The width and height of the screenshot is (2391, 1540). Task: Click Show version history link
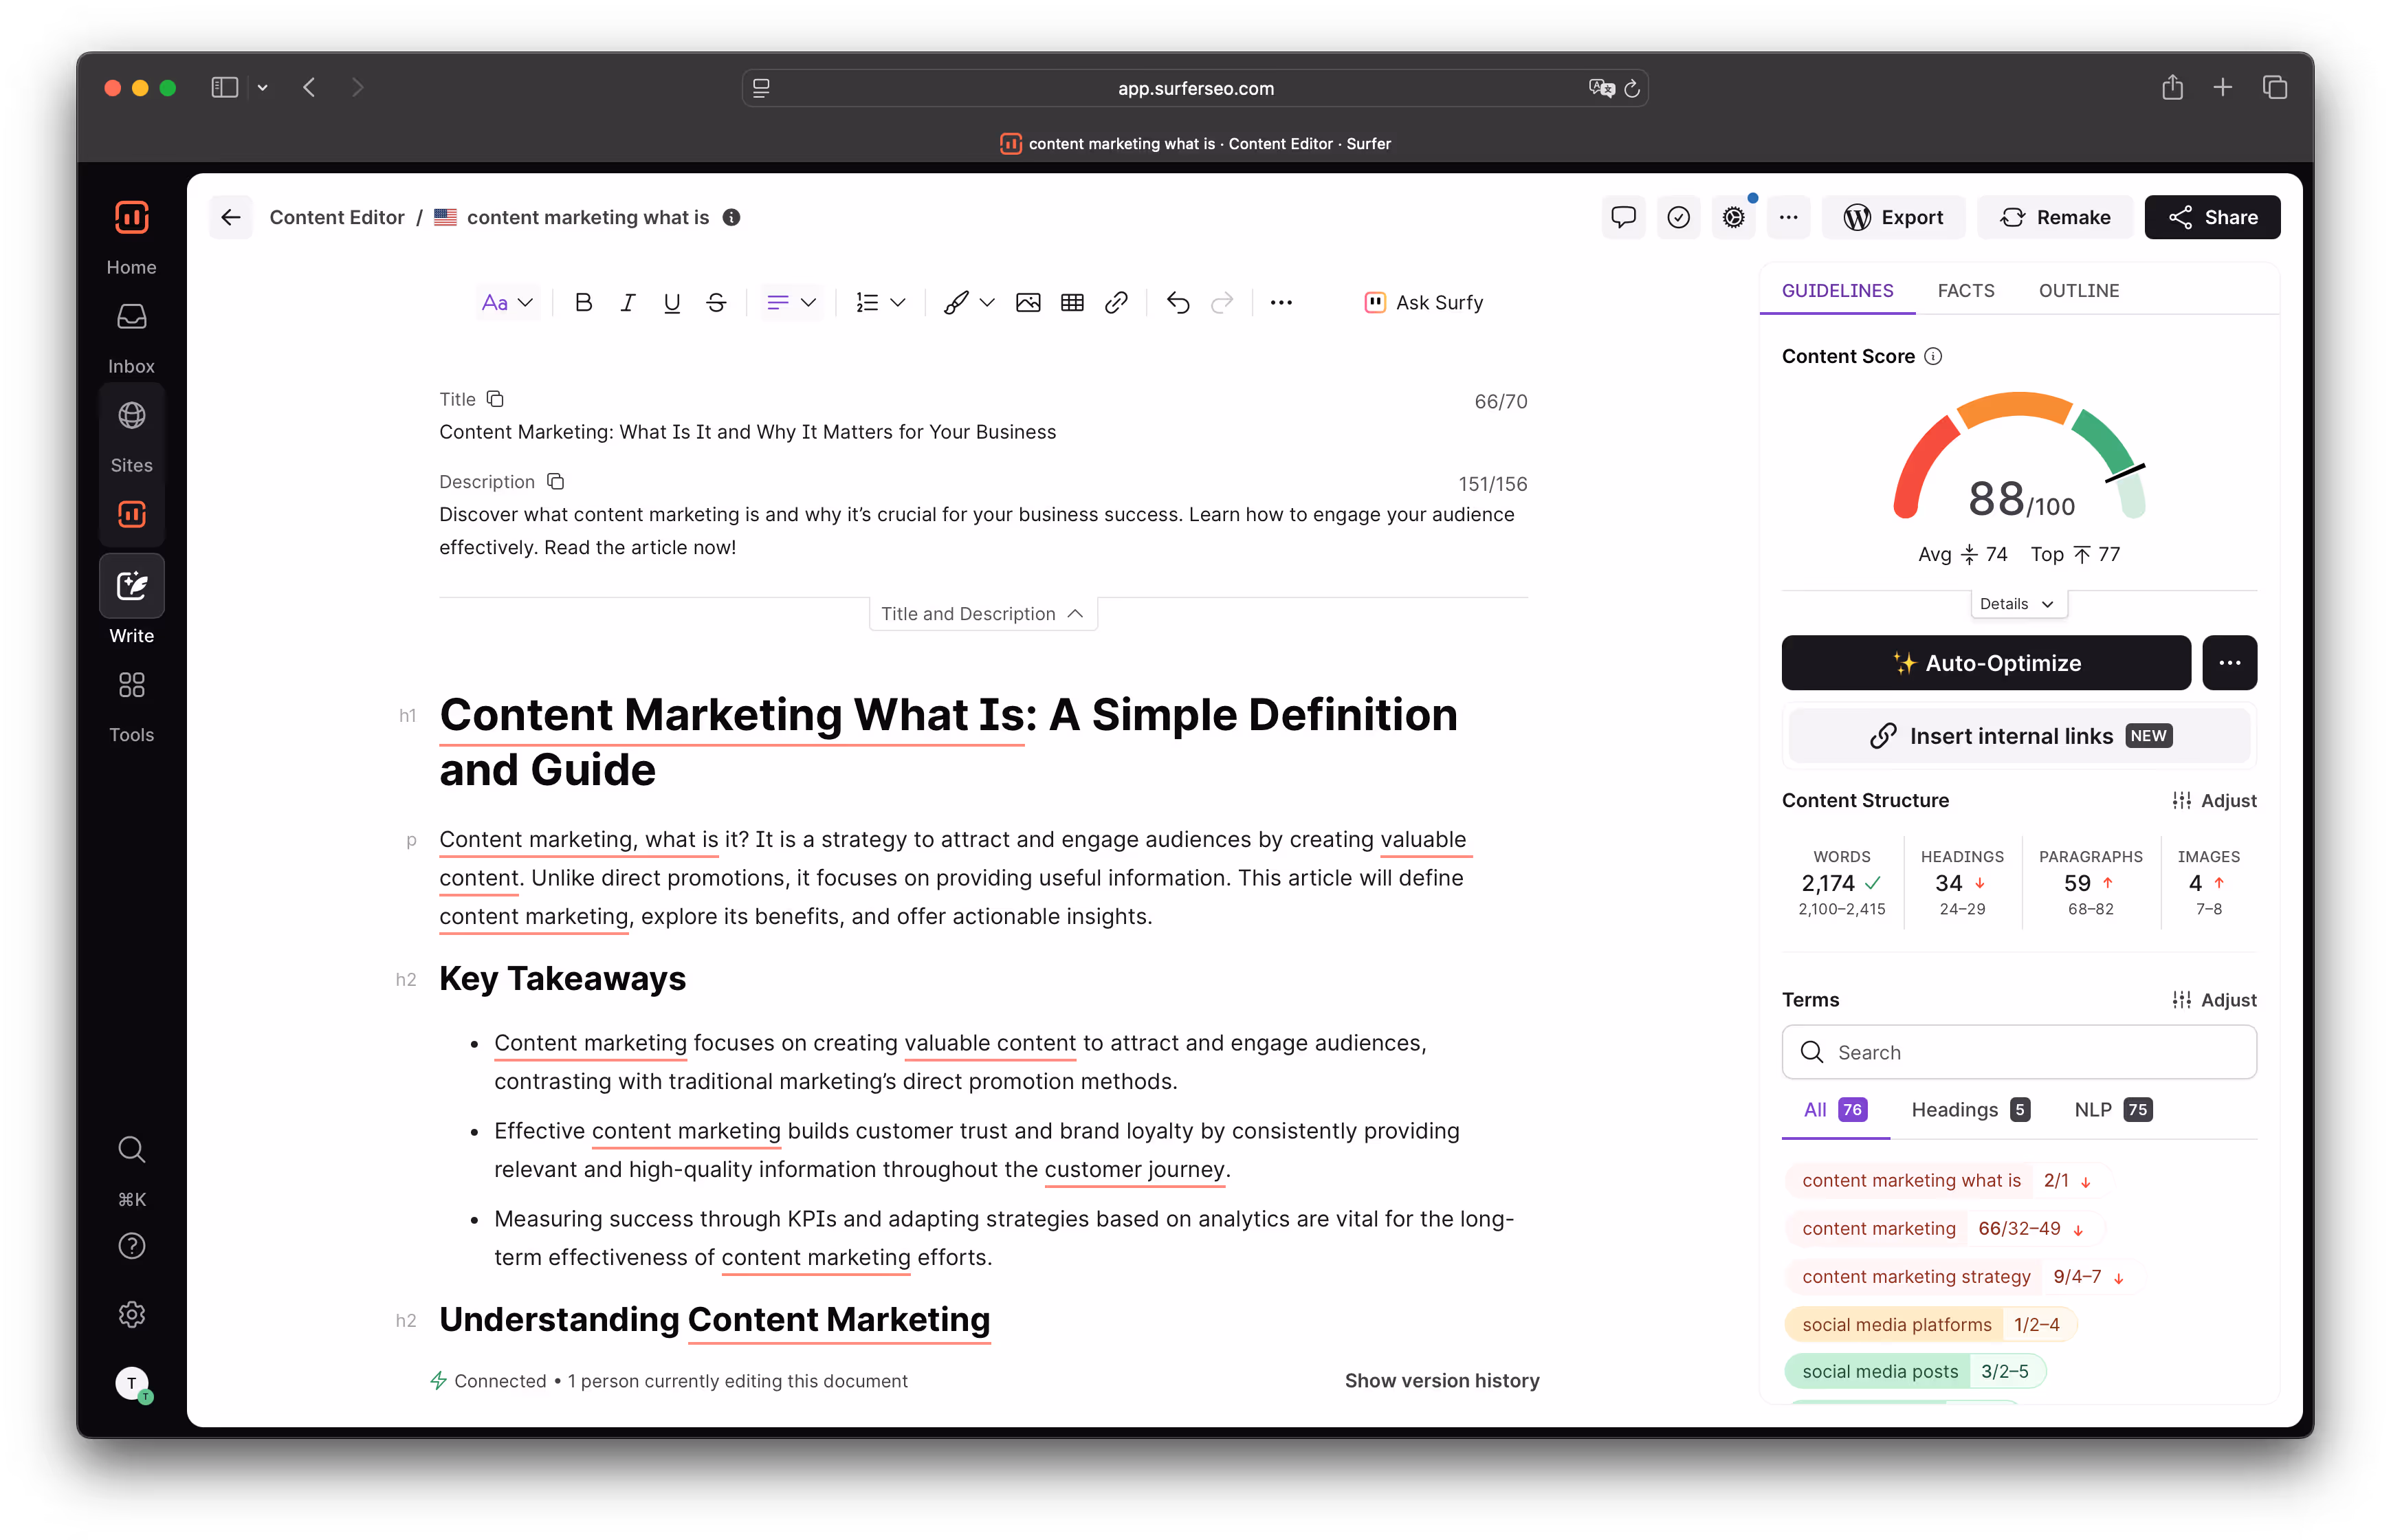[1441, 1380]
